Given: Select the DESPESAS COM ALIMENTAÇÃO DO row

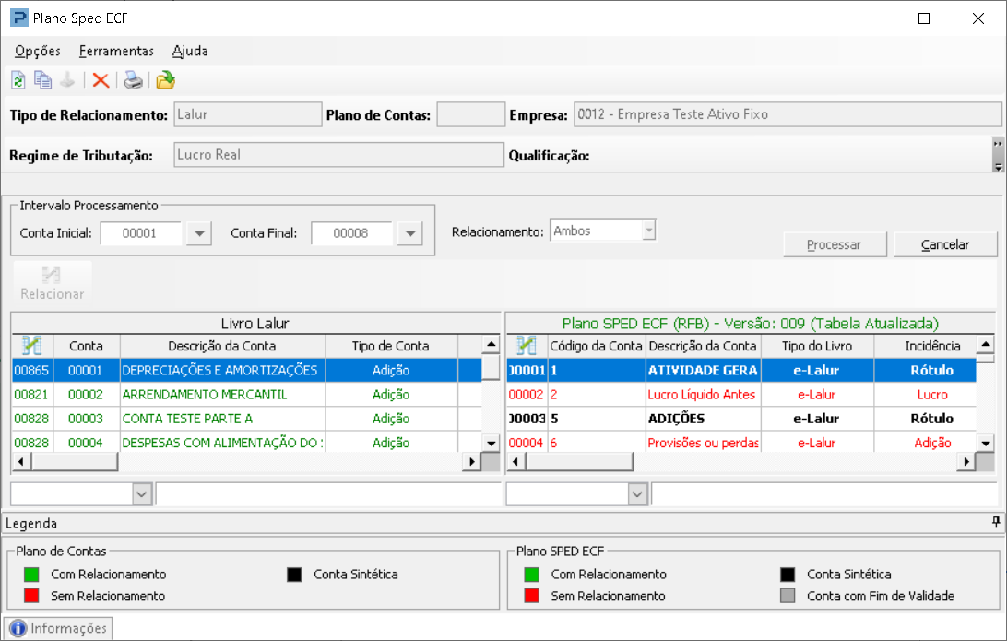Looking at the screenshot, I should tap(246, 443).
